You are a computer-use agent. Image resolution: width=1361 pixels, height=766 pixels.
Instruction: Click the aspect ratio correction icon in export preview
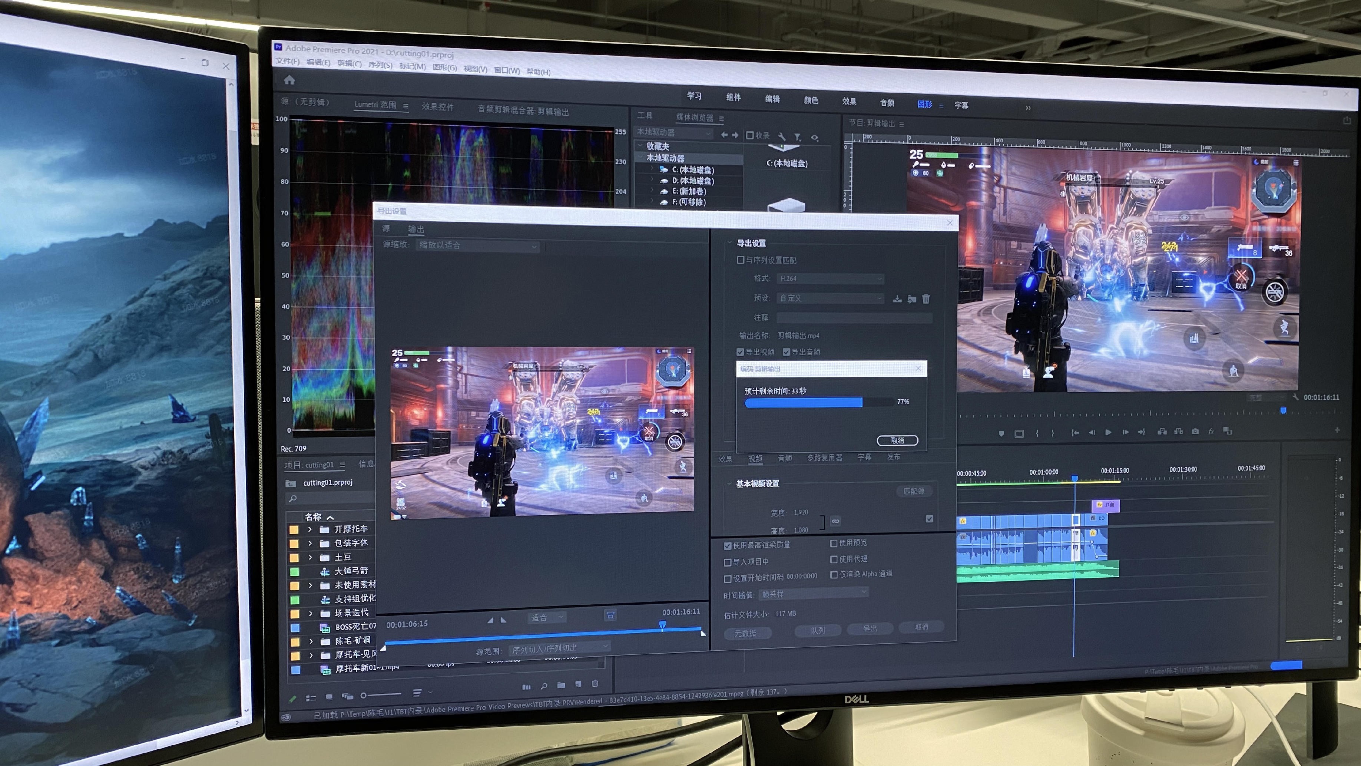tap(610, 615)
